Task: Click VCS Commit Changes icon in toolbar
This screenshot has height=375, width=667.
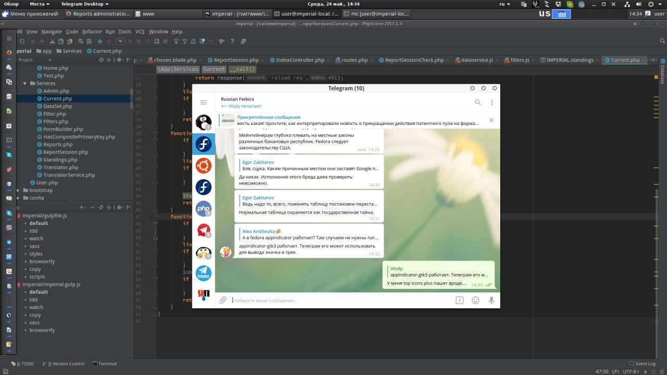Action: click(186, 42)
